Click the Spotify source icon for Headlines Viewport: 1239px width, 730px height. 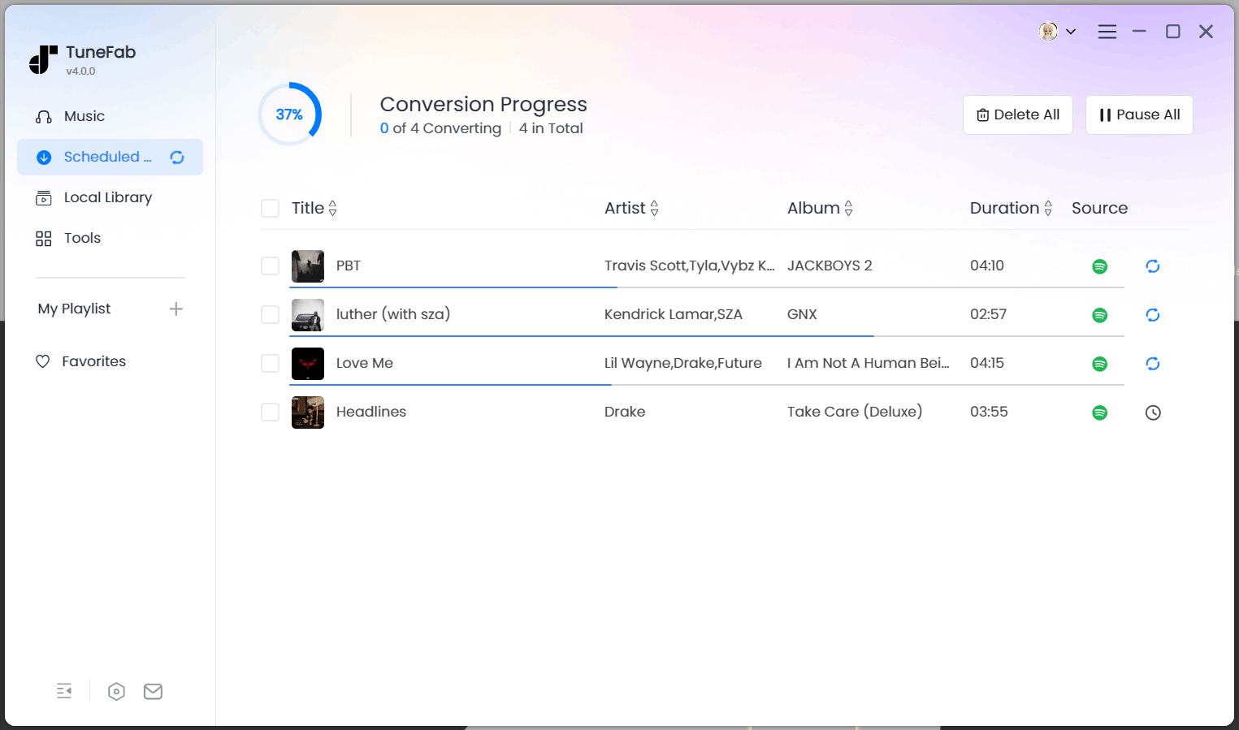[x=1100, y=413]
